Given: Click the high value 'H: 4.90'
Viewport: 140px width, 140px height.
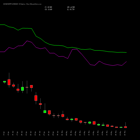Looking at the screenshot, I should point(71,7).
